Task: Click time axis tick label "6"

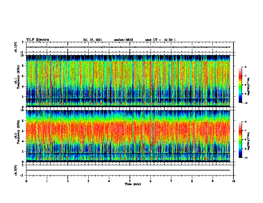Action: tap(150, 181)
